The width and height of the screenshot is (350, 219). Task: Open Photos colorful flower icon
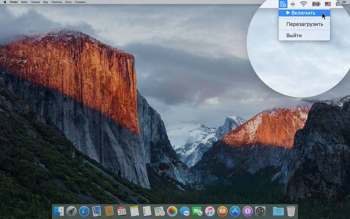[x=172, y=211]
